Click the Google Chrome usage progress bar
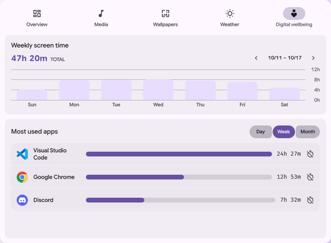 179,177
